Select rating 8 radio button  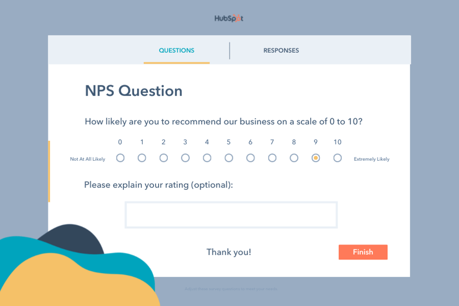294,158
